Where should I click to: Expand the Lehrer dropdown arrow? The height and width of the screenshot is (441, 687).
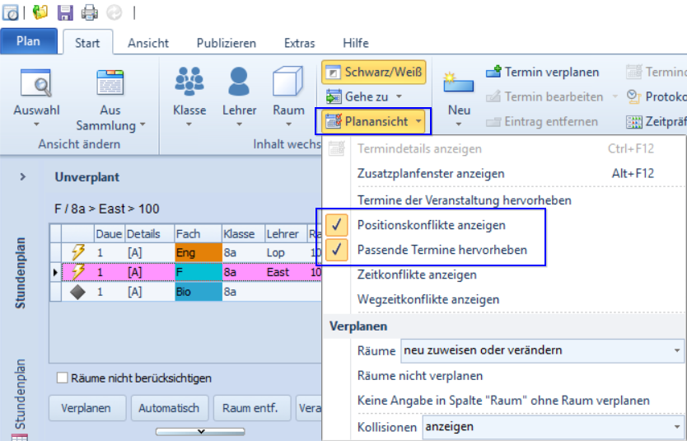click(239, 124)
